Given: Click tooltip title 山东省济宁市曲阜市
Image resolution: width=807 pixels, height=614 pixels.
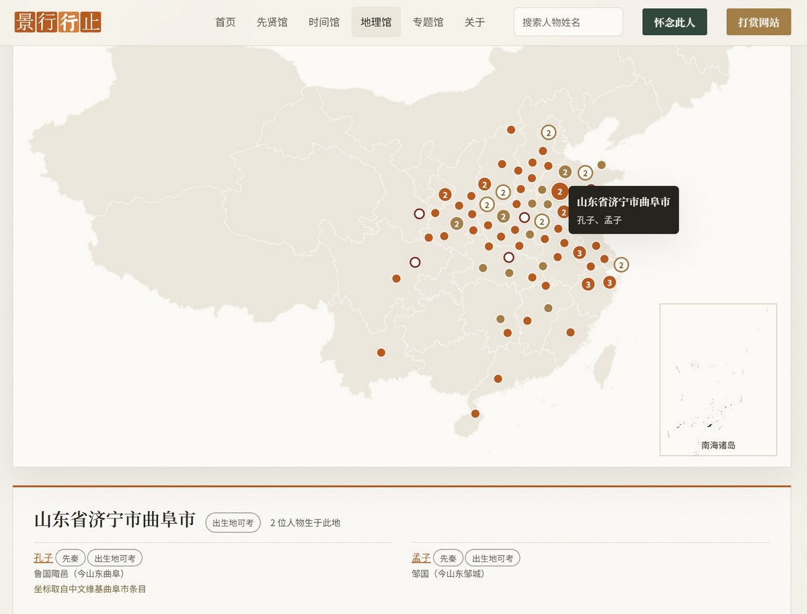Looking at the screenshot, I should point(623,202).
